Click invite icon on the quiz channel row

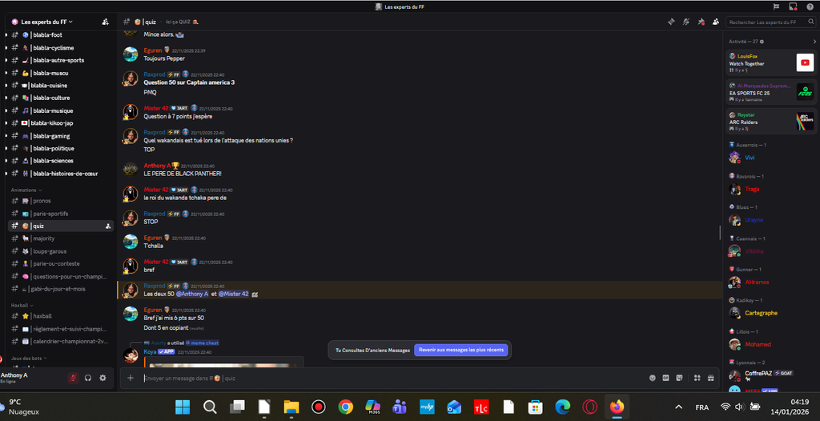pyautogui.click(x=108, y=226)
